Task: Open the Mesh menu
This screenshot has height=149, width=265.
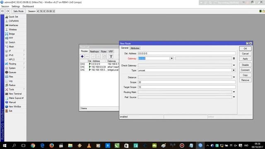Action: point(11,47)
